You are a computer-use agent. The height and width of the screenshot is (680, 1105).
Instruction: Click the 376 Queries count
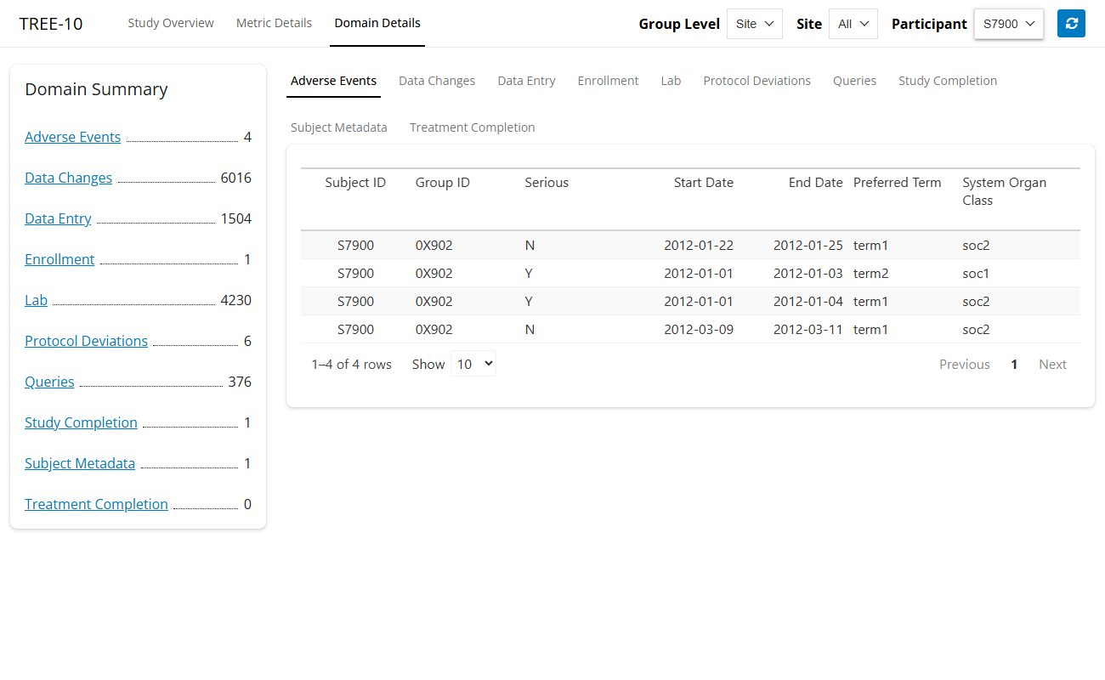pos(240,382)
